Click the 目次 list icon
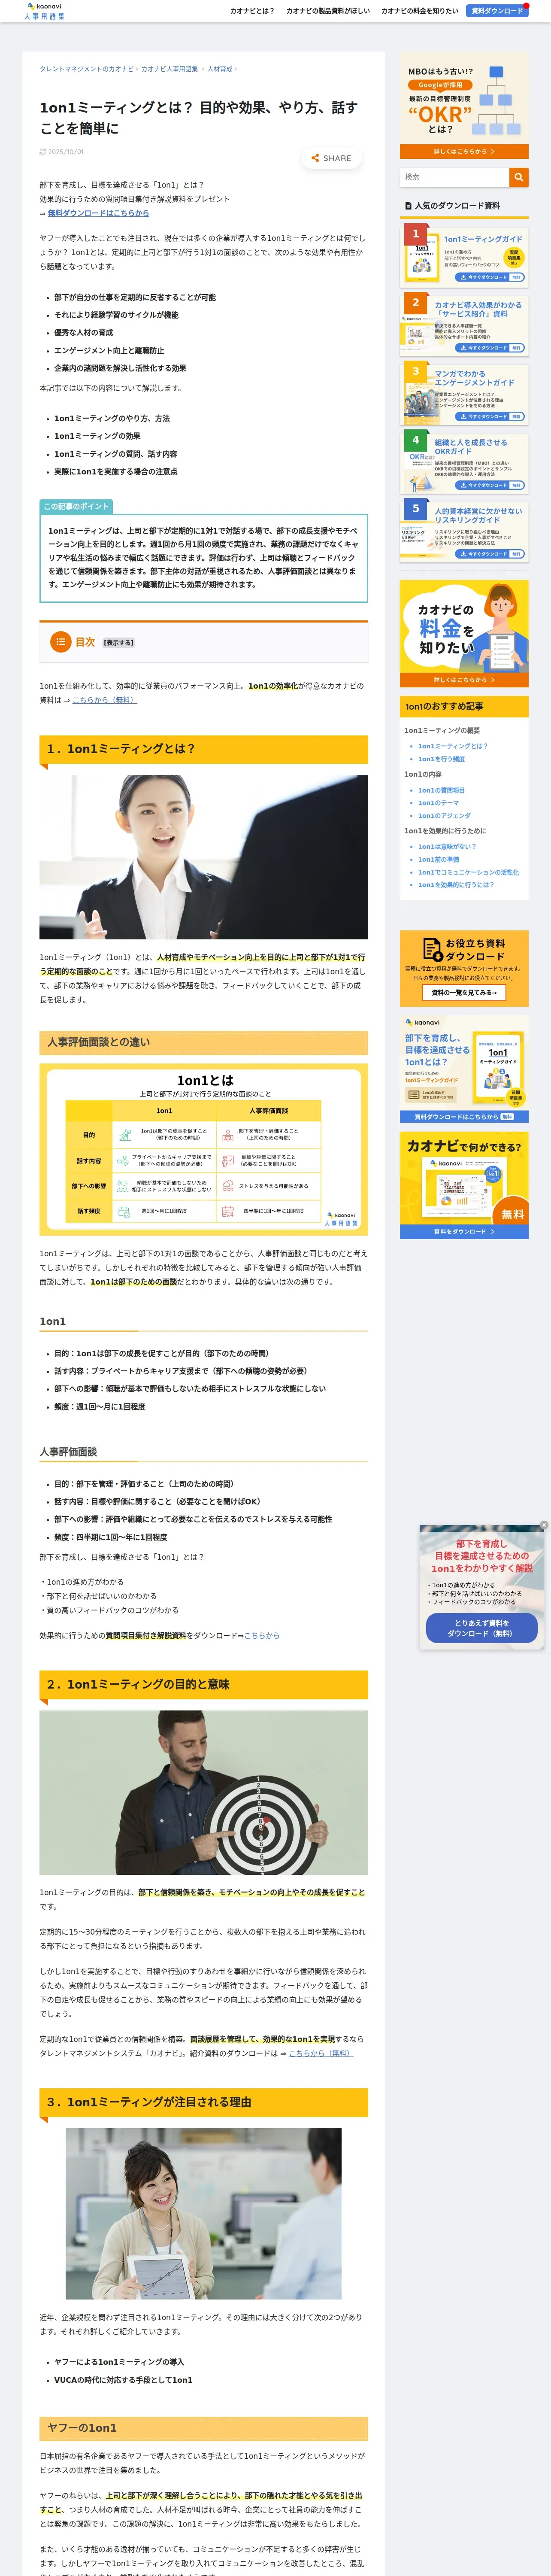This screenshot has width=551, height=2576. (x=61, y=642)
